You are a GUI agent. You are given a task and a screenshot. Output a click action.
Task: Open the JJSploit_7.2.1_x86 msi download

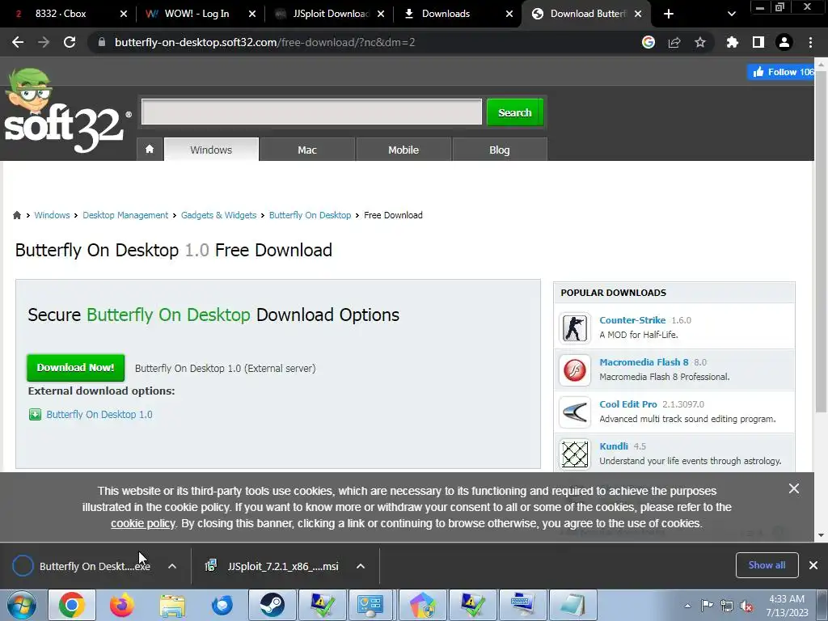click(x=272, y=566)
